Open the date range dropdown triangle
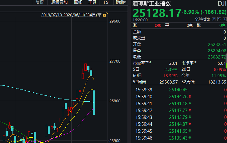 [x=99, y=15]
